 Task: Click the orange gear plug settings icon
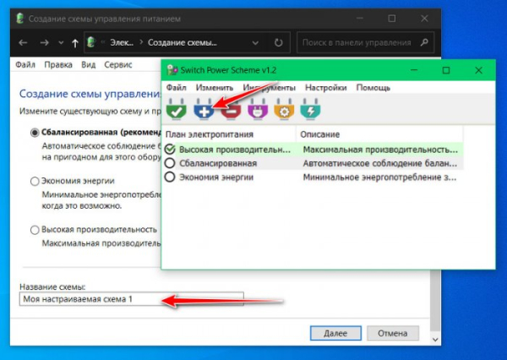tap(282, 110)
